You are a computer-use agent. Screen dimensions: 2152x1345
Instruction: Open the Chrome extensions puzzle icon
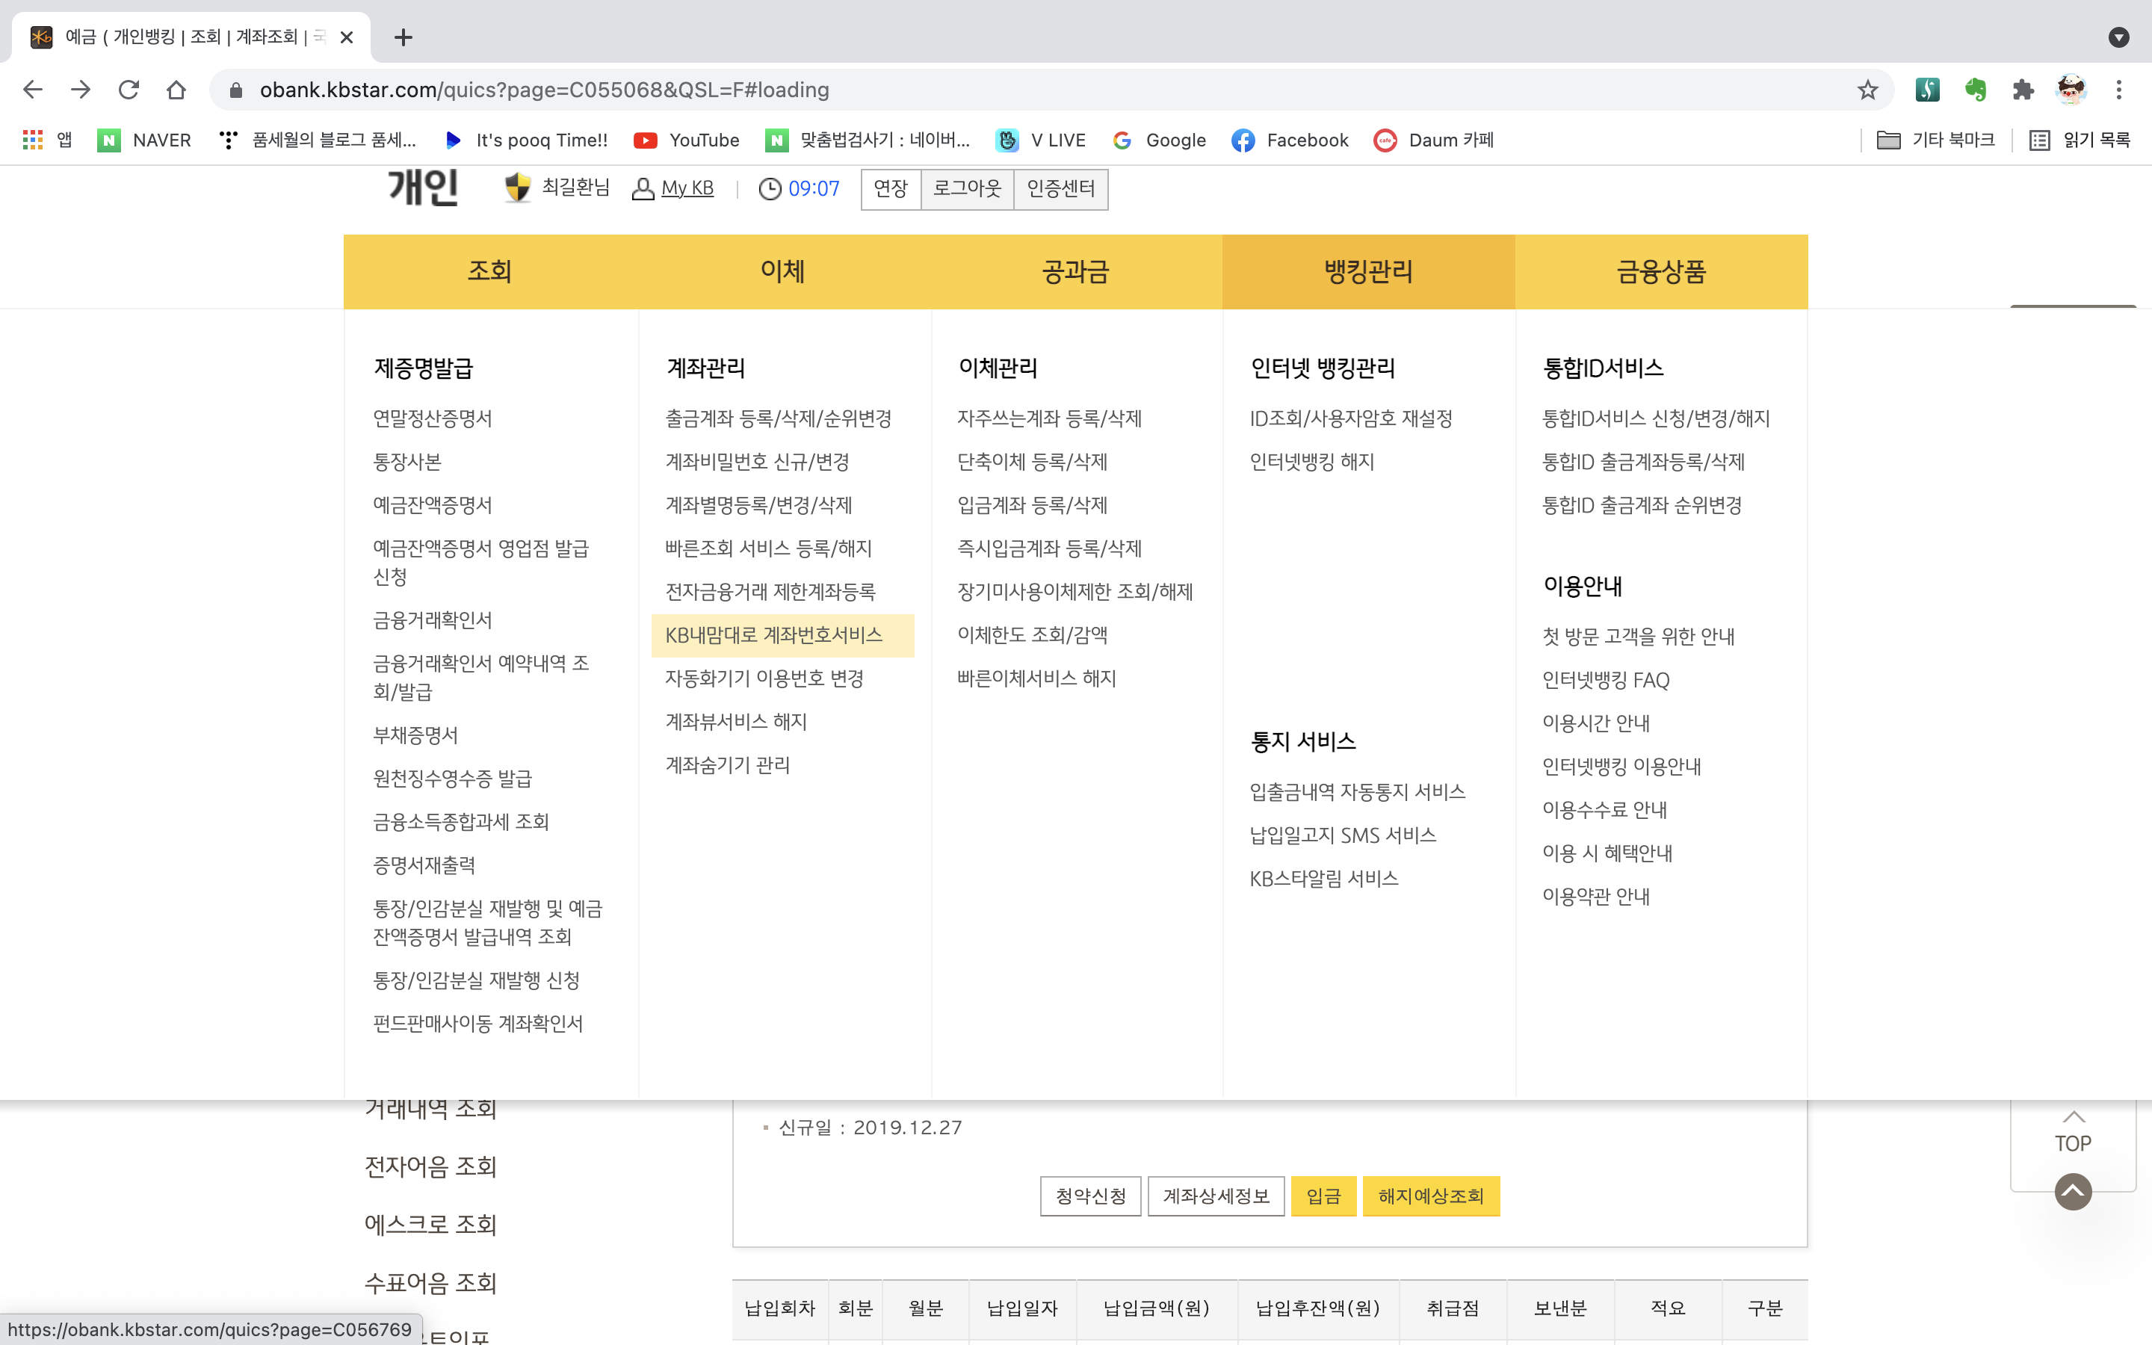point(2023,90)
